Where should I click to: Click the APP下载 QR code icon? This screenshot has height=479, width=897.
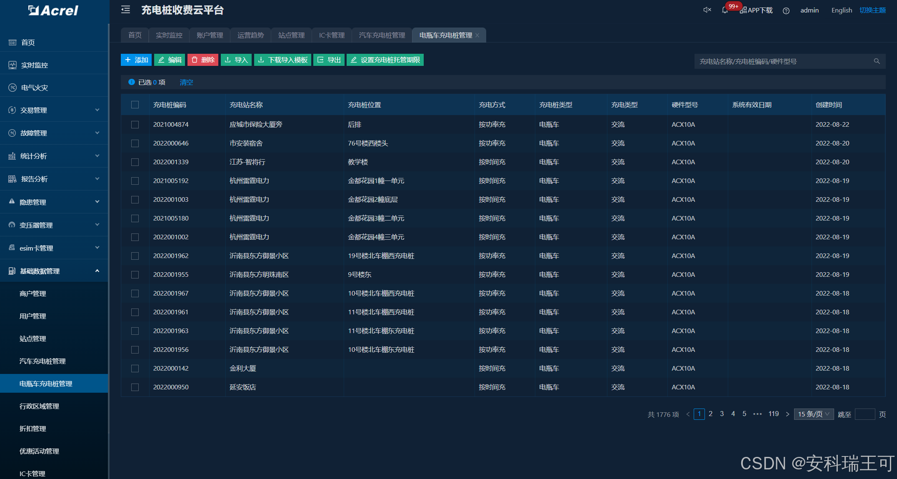tap(743, 10)
